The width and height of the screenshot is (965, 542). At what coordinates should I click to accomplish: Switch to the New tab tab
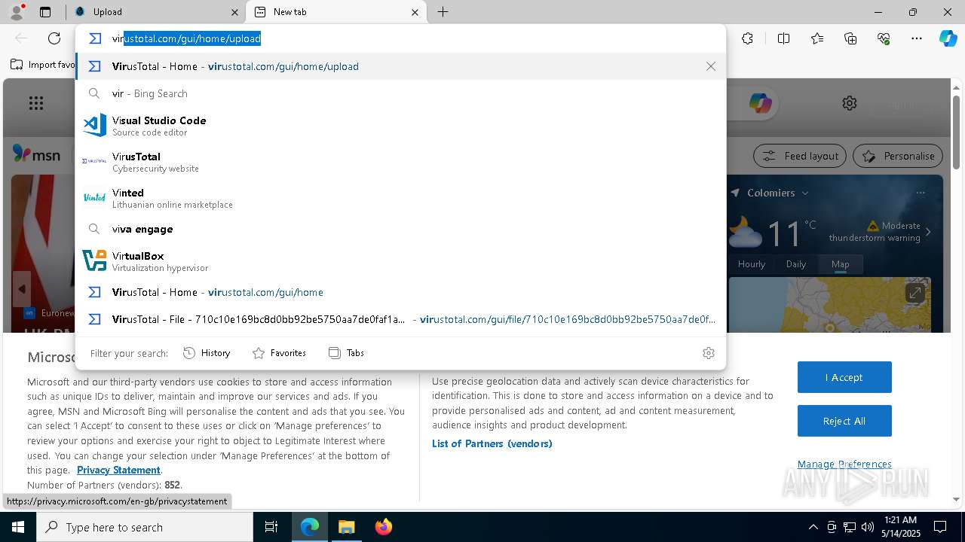click(337, 12)
